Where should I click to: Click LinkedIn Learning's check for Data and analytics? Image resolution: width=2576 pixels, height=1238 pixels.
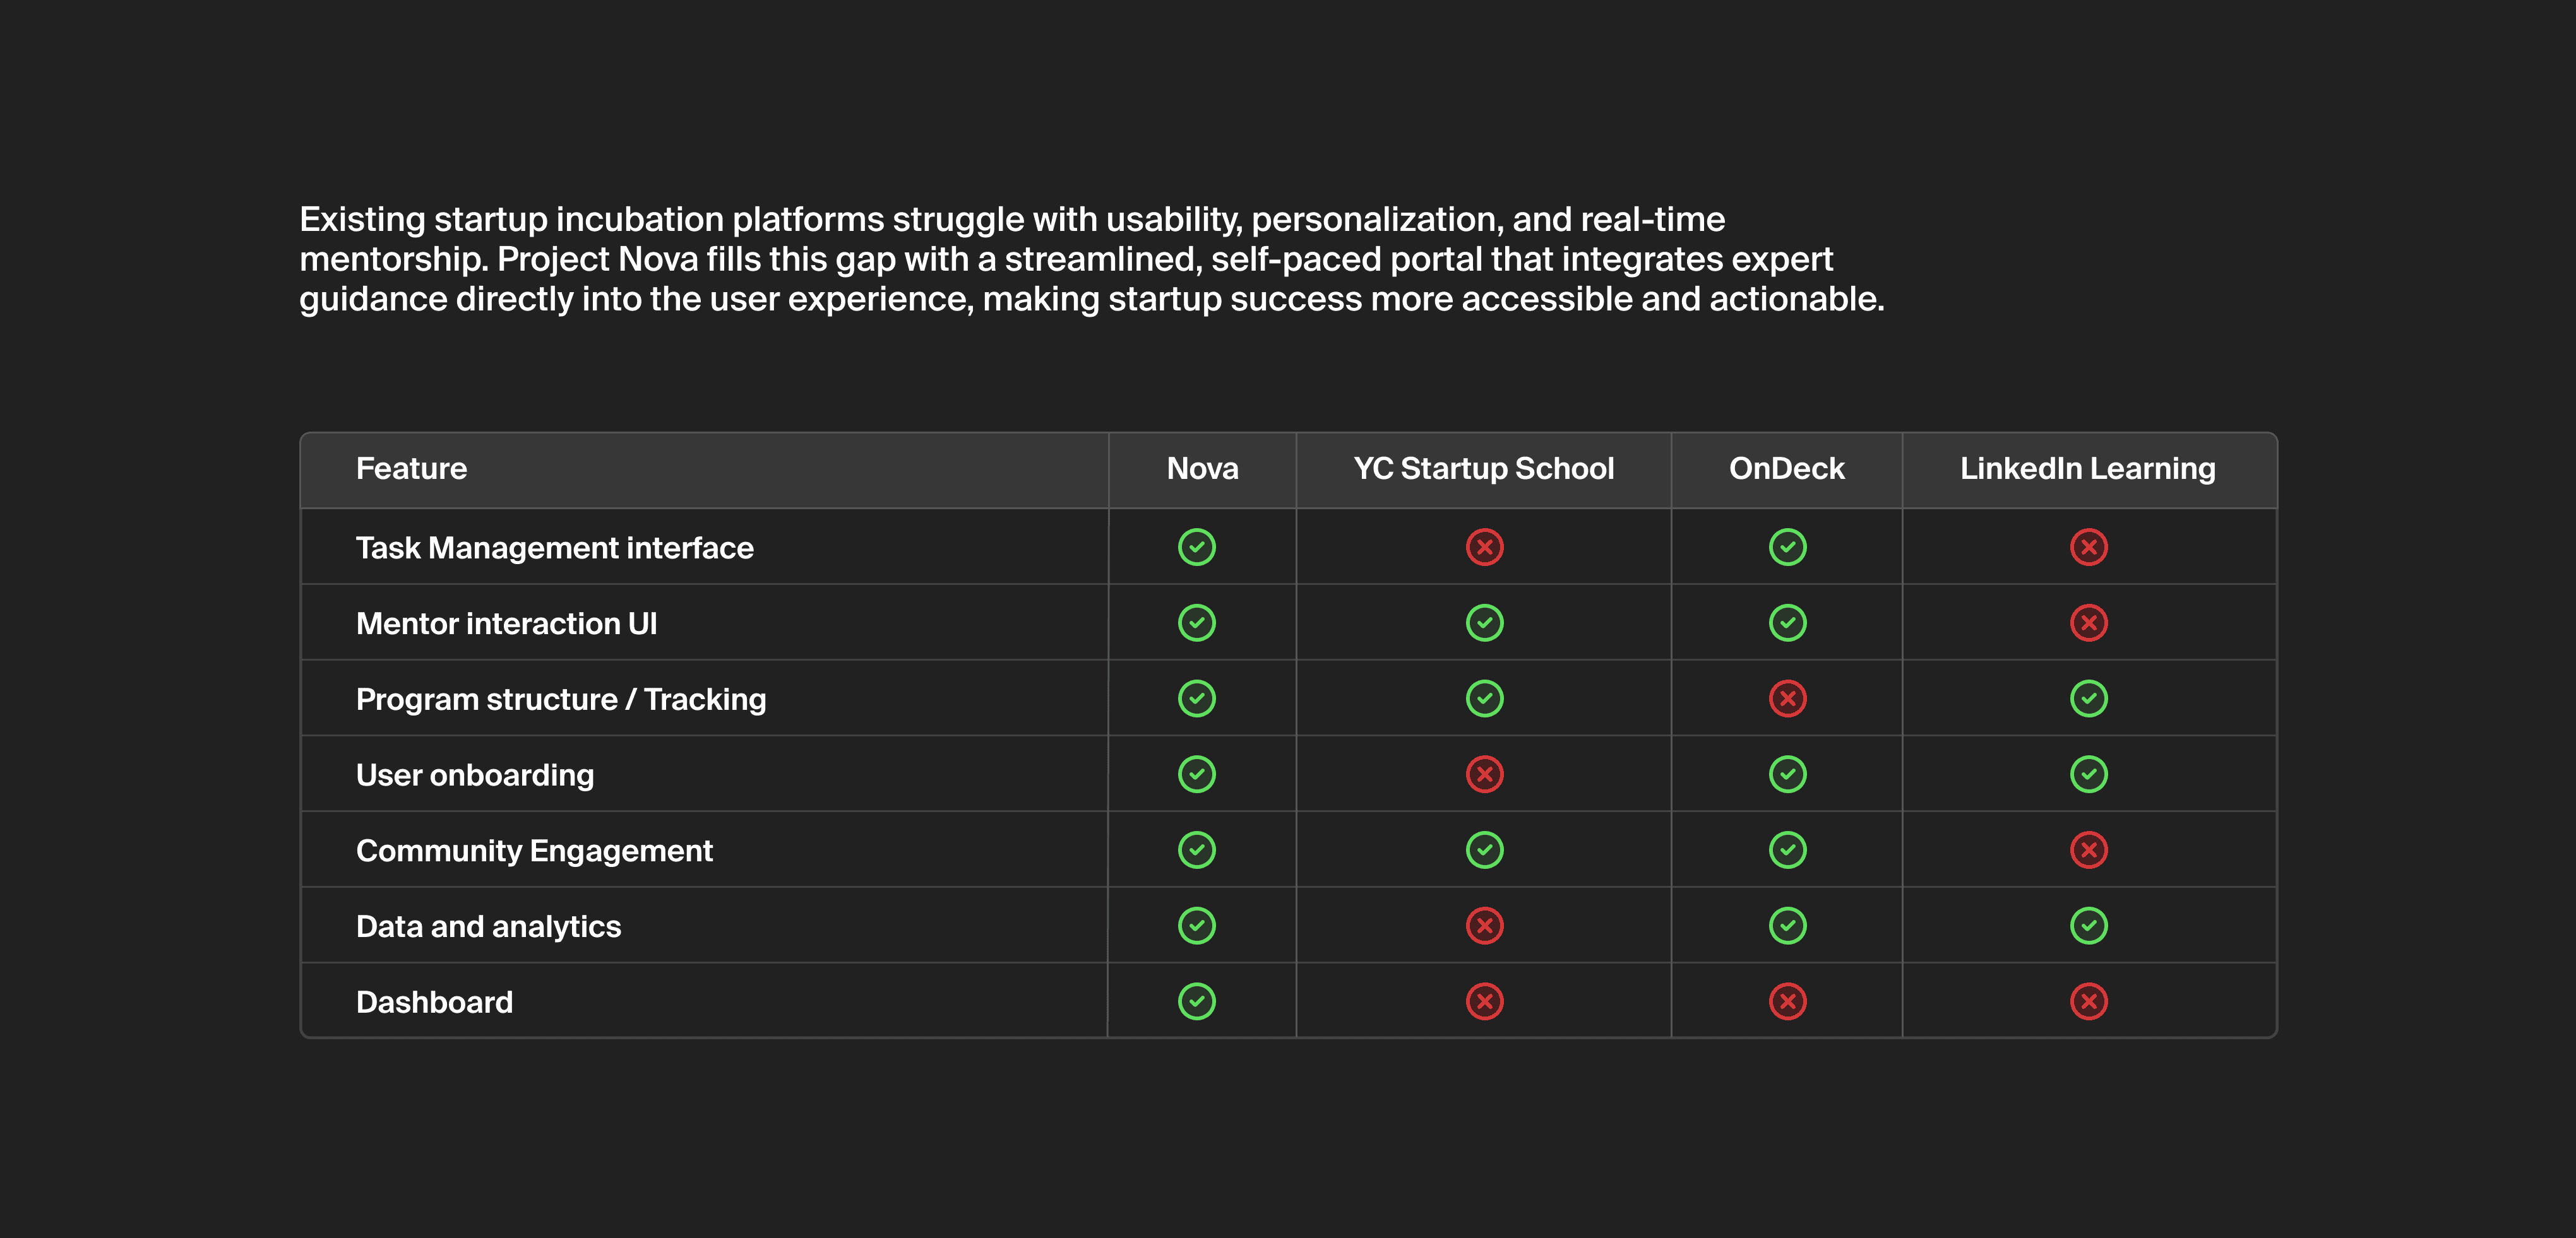point(2088,925)
